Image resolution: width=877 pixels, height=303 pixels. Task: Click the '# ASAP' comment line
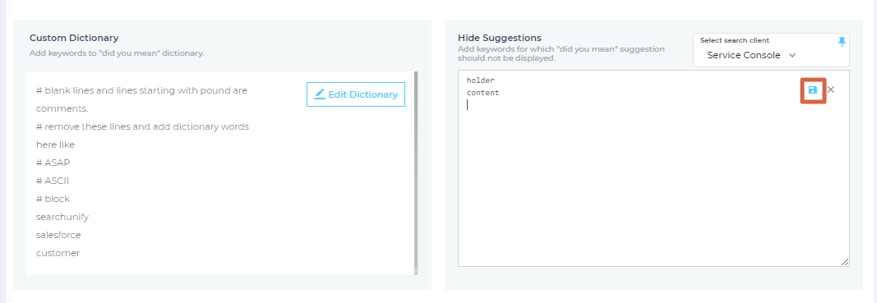pyautogui.click(x=53, y=163)
